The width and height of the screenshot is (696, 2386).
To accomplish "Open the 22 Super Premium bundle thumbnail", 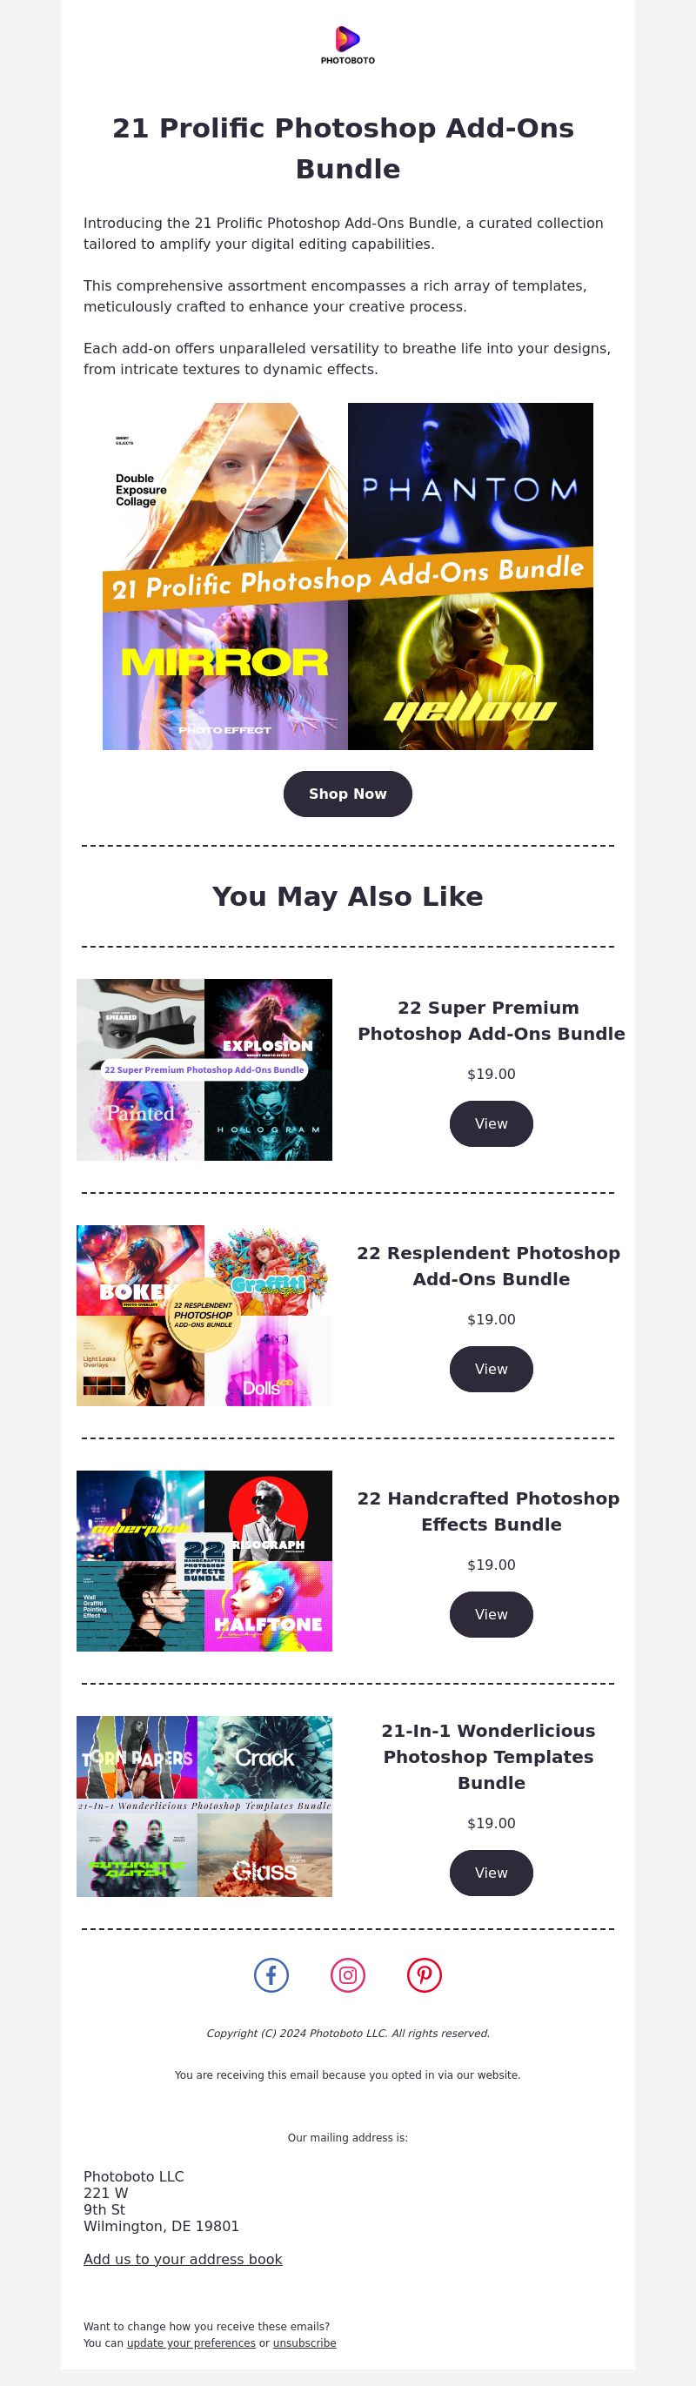I will [204, 1069].
